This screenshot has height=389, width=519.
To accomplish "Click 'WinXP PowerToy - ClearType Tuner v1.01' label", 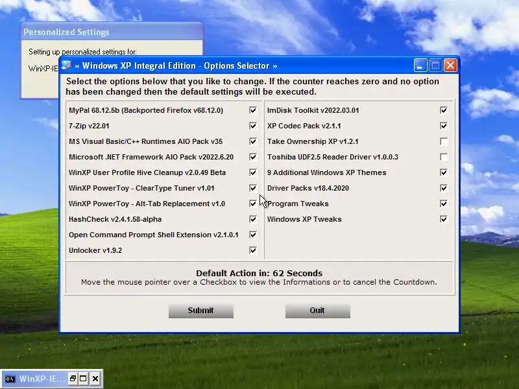I will (x=141, y=188).
